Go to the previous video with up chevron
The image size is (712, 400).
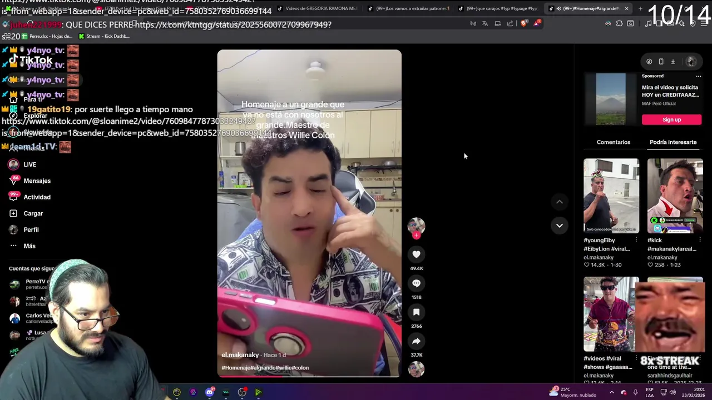[559, 202]
